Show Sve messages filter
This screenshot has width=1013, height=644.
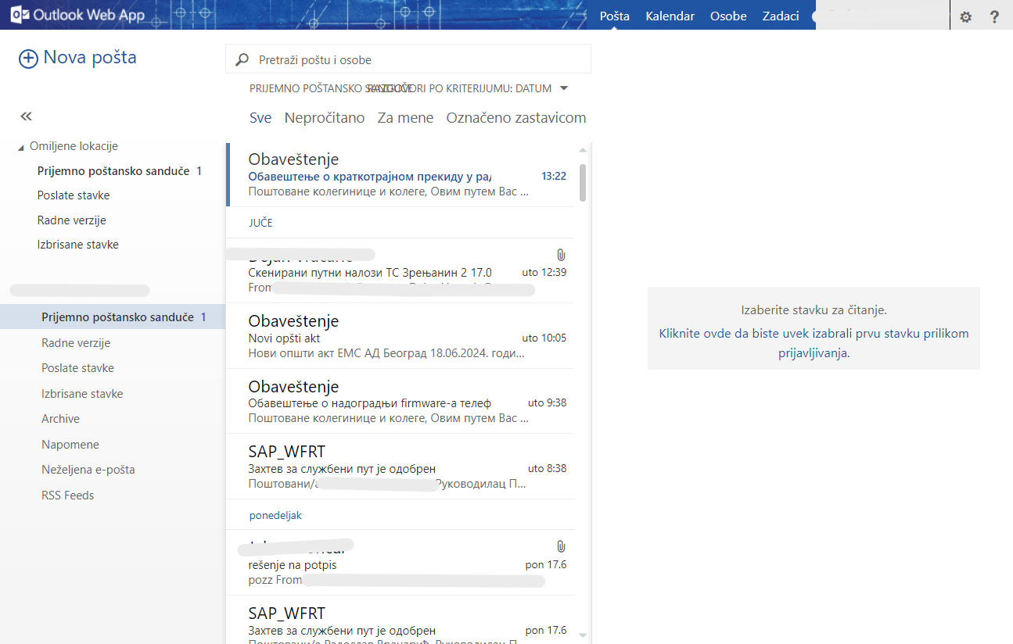260,118
